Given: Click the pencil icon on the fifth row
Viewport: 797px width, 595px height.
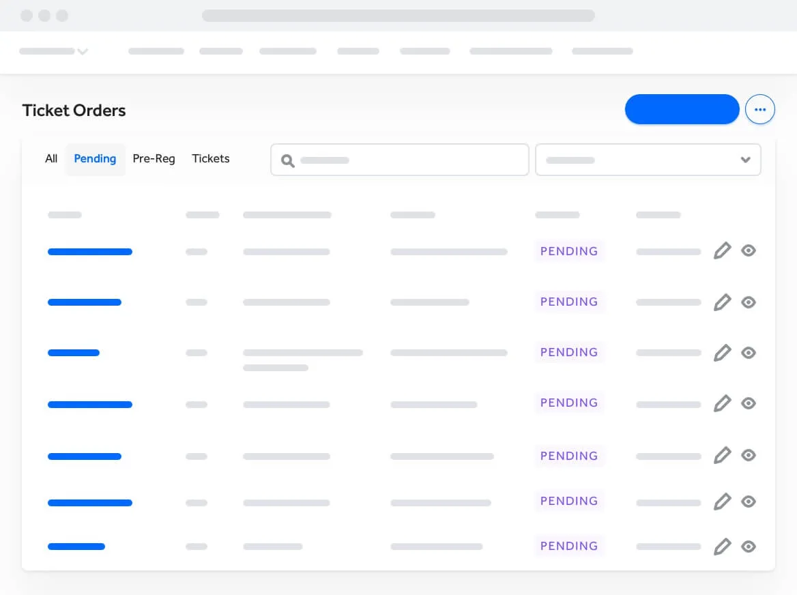Looking at the screenshot, I should (x=723, y=455).
